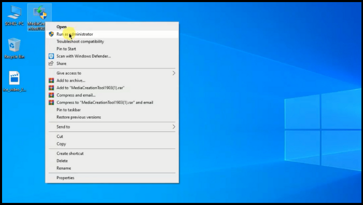Image resolution: width=363 pixels, height=205 pixels.
Task: Choose Pin to Start
Action: [x=112, y=49]
